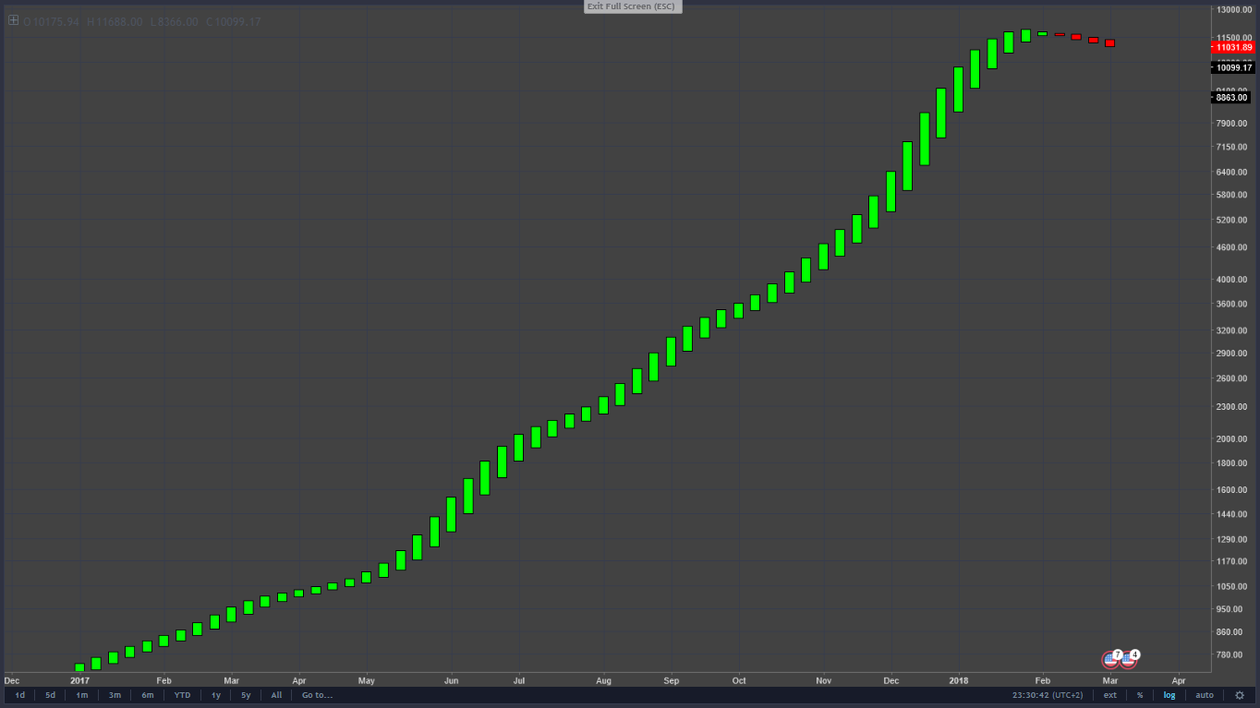Expand the legend plus icon beside OHLC values

tap(13, 19)
